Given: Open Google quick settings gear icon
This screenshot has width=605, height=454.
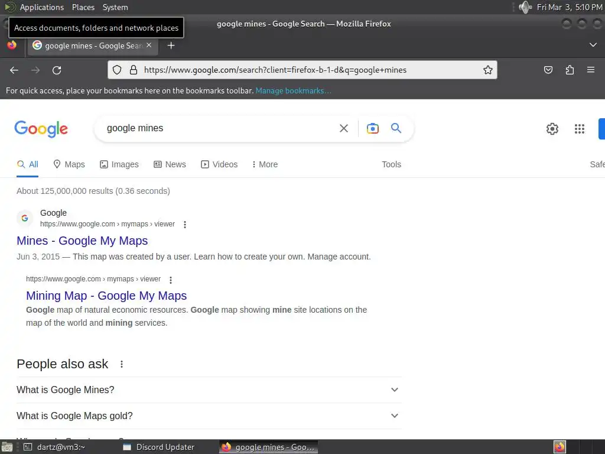Looking at the screenshot, I should 552,128.
